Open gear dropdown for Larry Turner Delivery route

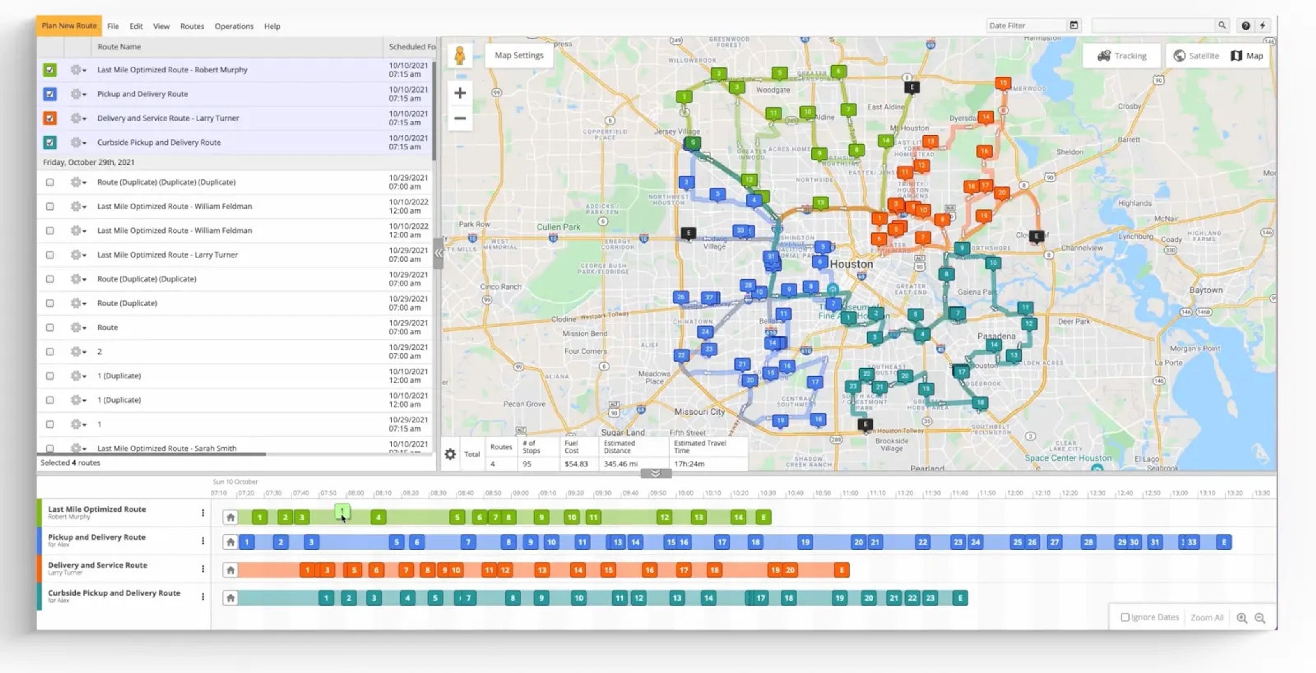(x=78, y=118)
